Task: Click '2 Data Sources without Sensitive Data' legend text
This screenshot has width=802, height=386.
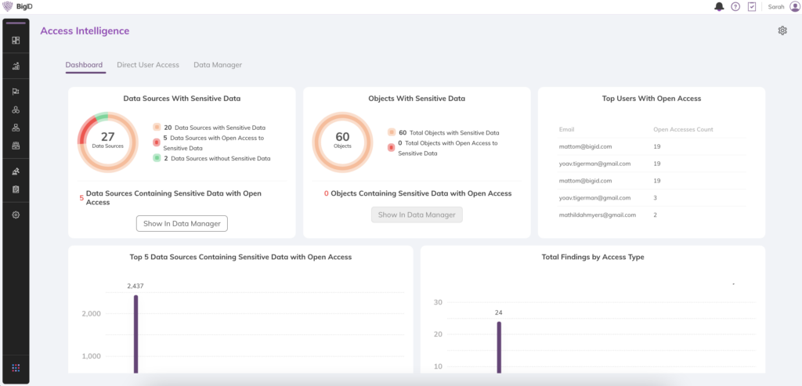Action: [217, 158]
